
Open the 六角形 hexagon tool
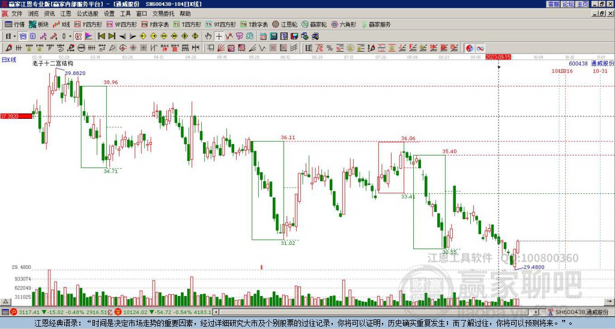[344, 24]
